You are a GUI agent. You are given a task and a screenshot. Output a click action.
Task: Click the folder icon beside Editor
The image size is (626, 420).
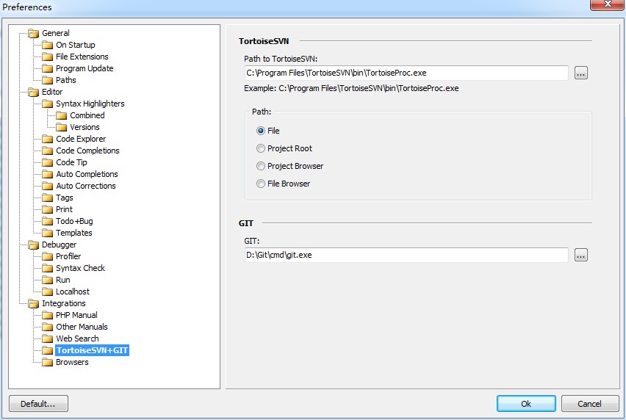coord(34,92)
